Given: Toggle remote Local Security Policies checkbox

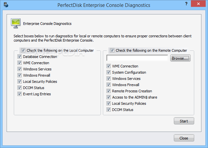Looking at the screenshot, I should click(108, 103).
